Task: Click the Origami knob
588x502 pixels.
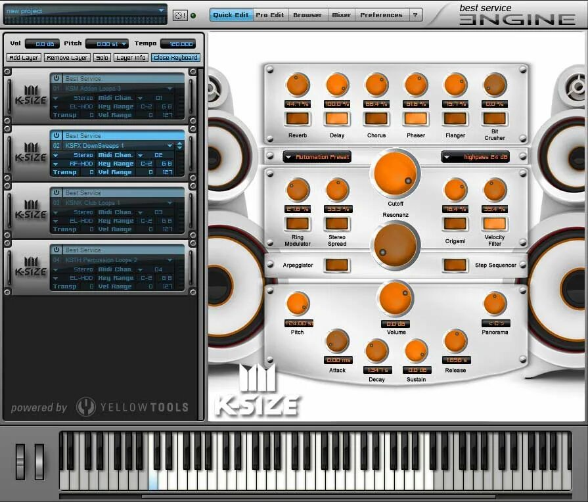Action: coord(455,190)
